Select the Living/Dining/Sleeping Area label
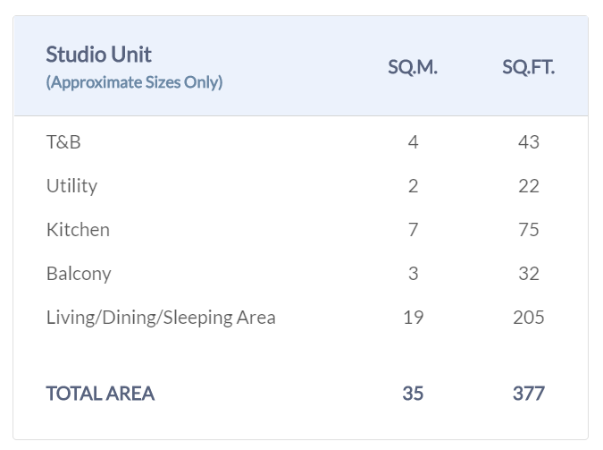 point(161,318)
